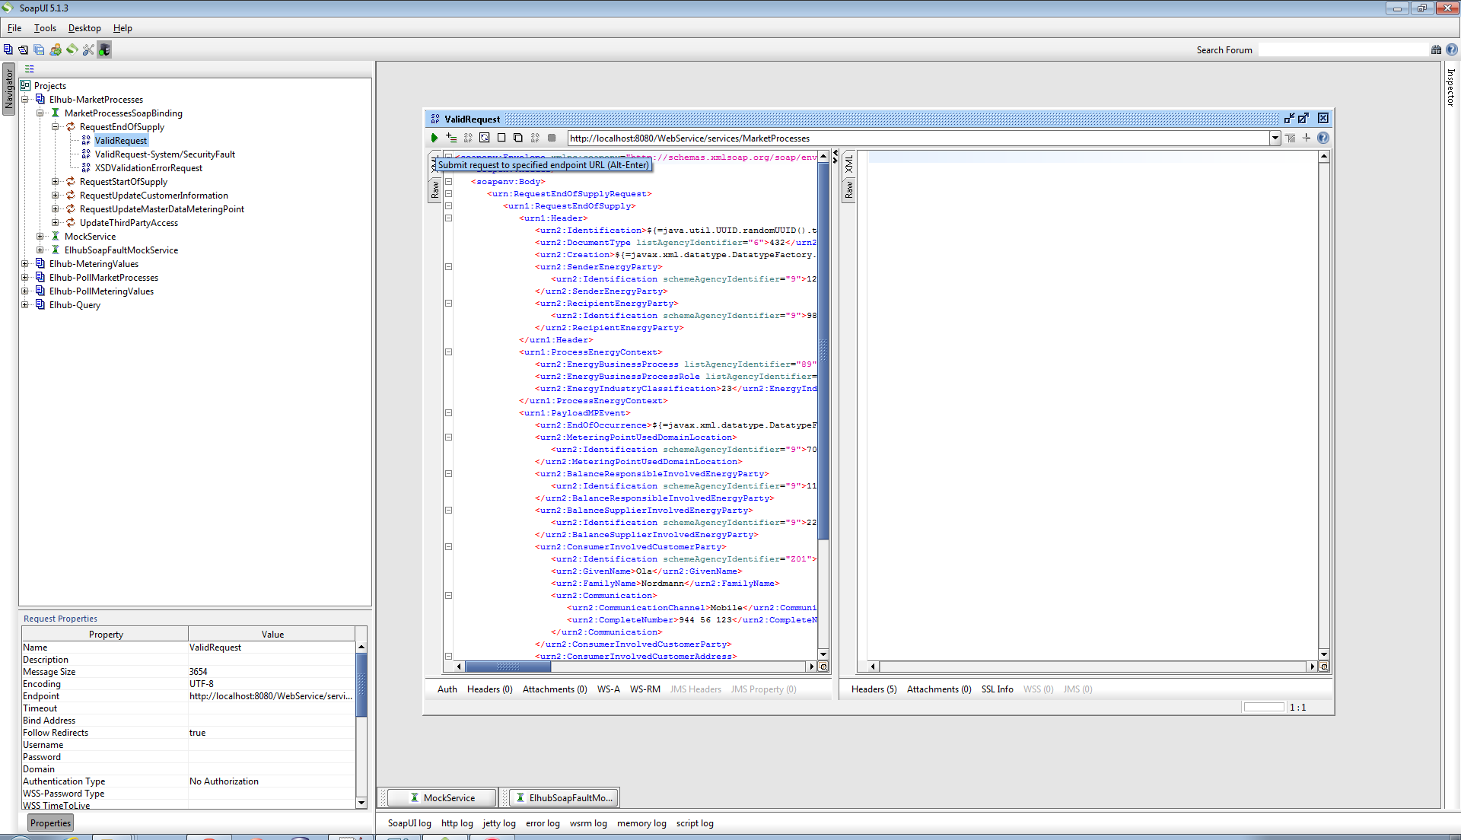The width and height of the screenshot is (1461, 840).
Task: Expand the Elhub-Query project node
Action: pos(25,305)
